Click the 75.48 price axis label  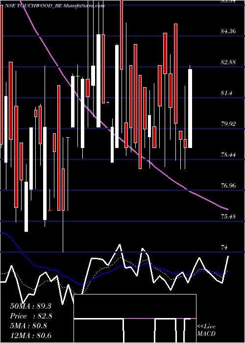(228, 217)
